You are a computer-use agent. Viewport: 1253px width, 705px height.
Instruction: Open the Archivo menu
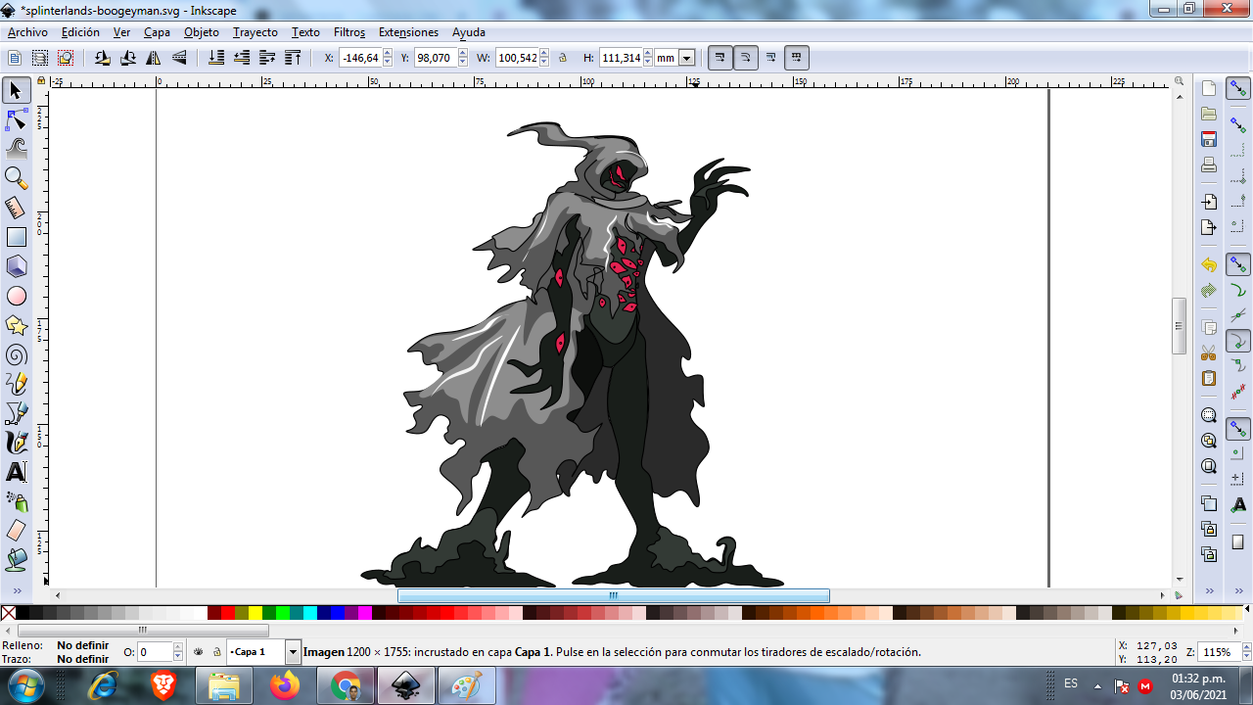(27, 32)
